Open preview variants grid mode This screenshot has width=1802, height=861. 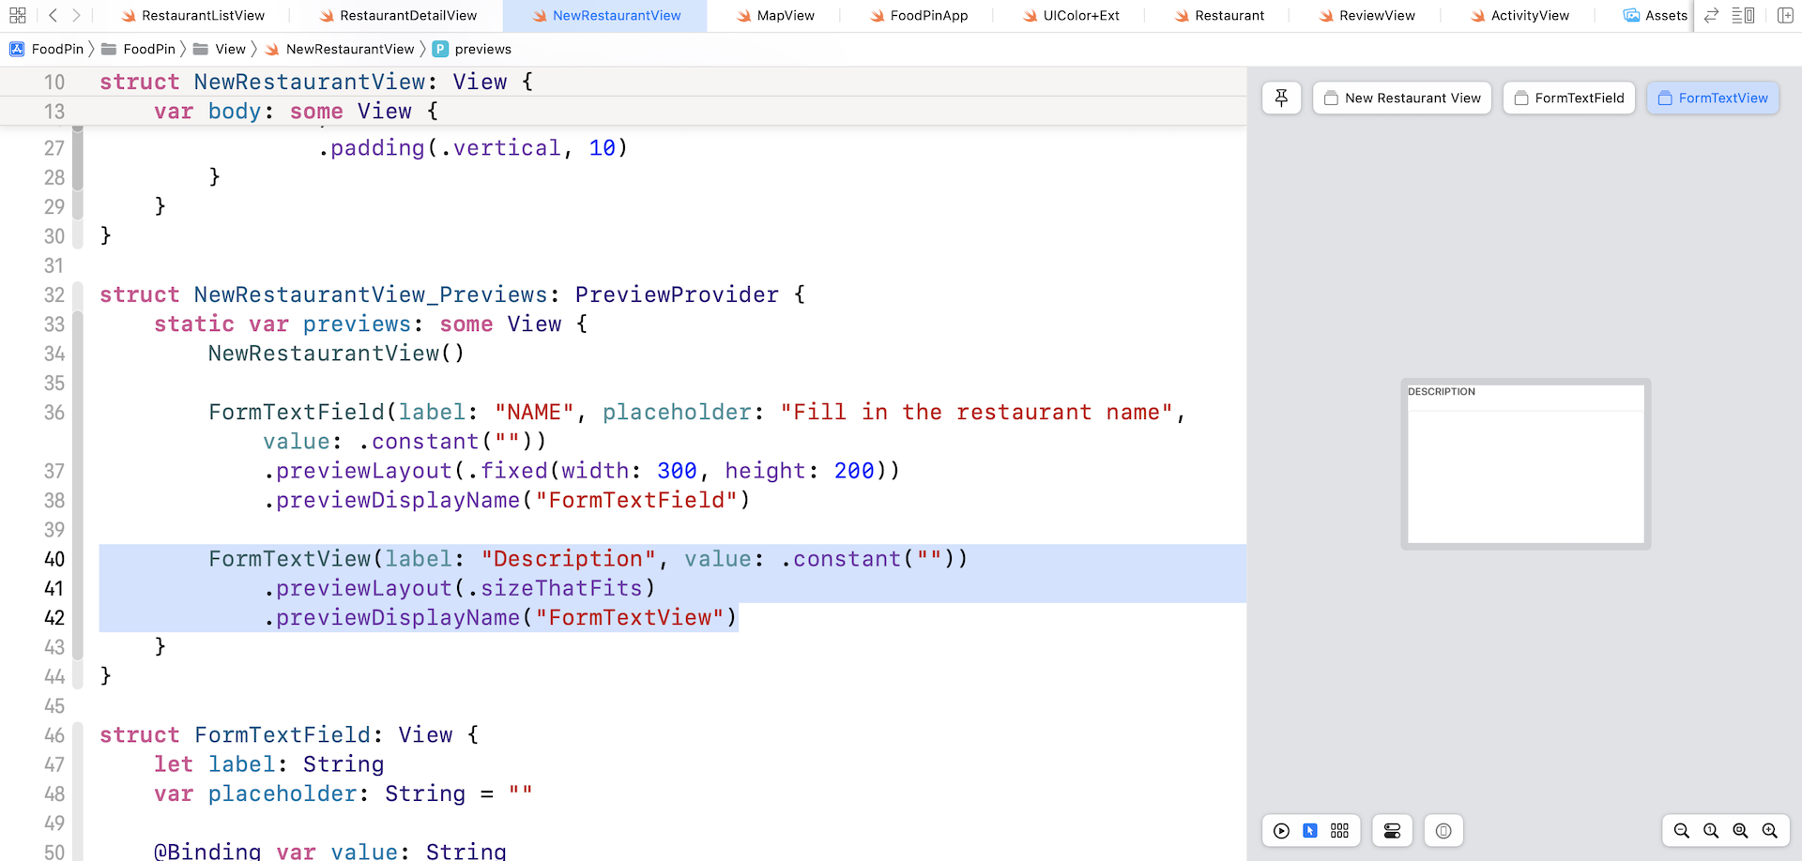(1339, 830)
